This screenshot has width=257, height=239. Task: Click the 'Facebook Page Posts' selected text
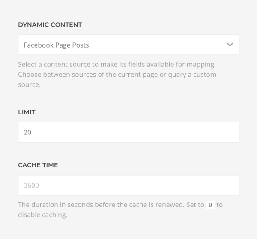[56, 45]
